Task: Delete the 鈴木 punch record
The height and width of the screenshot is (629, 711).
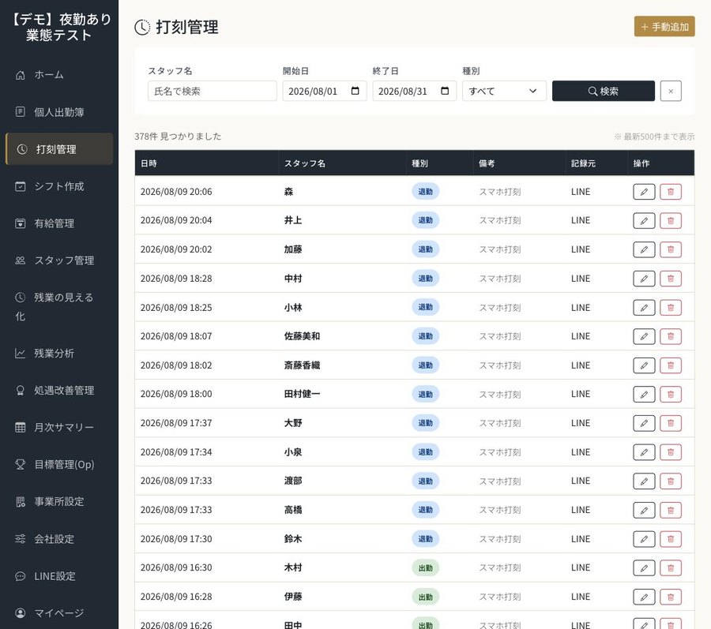Action: pyautogui.click(x=670, y=539)
